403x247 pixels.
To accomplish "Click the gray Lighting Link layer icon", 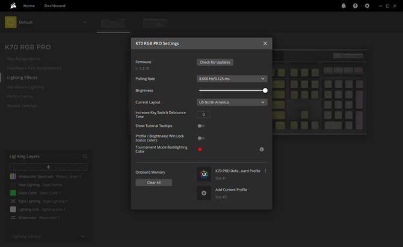I will [x=13, y=209].
